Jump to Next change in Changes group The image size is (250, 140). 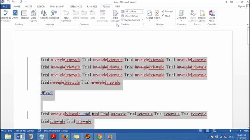point(166,16)
